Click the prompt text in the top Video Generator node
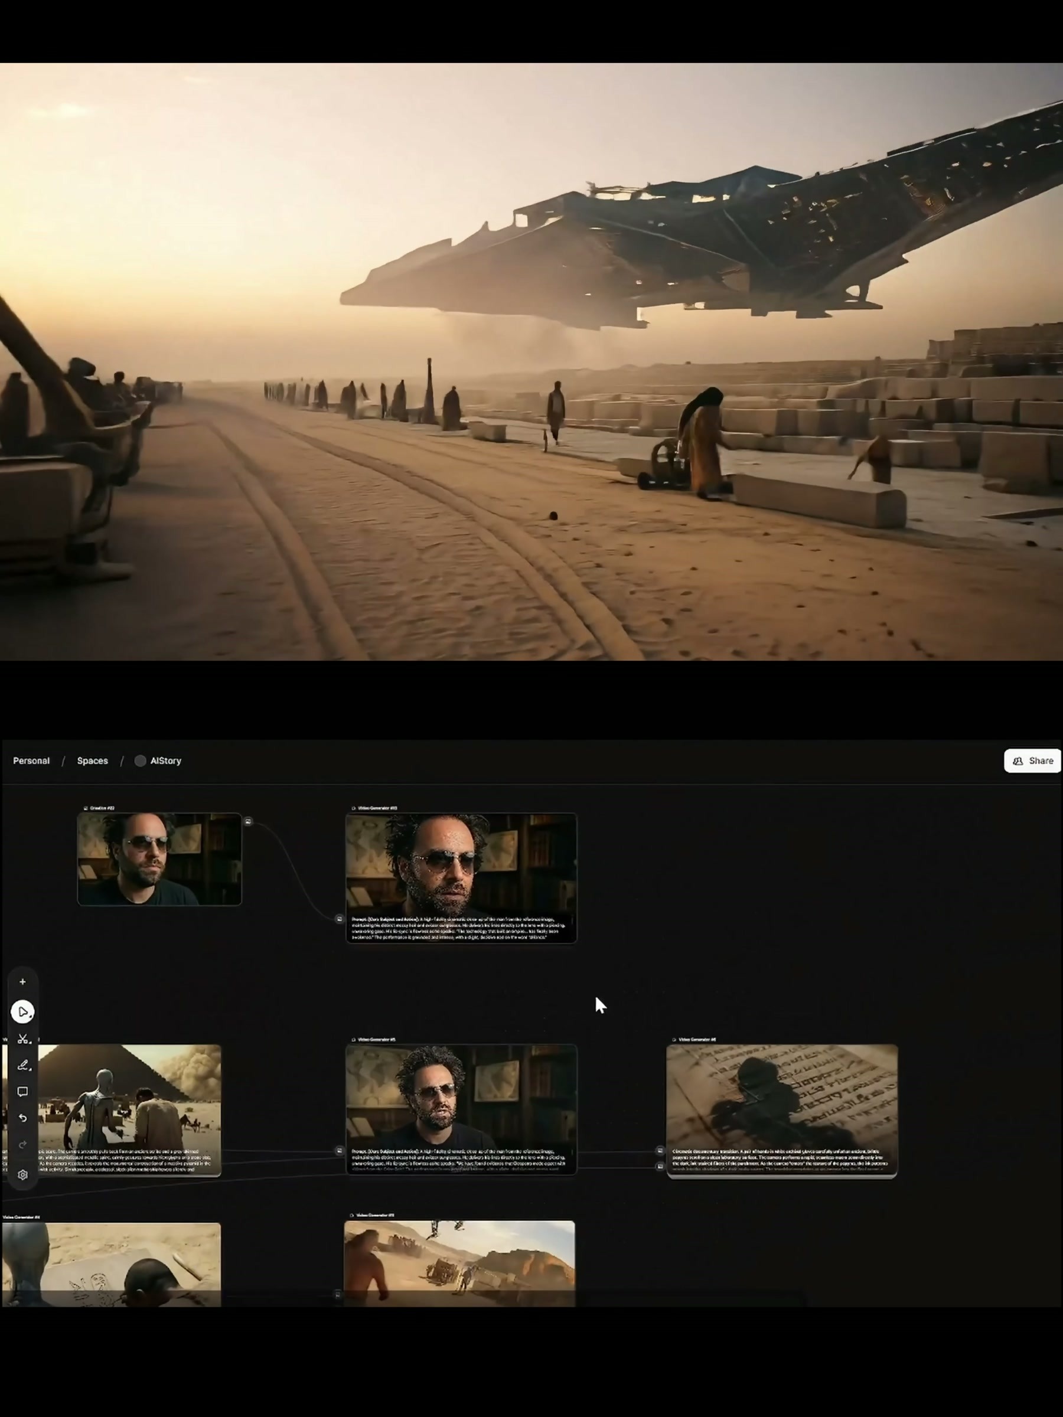The image size is (1063, 1417). point(459,928)
